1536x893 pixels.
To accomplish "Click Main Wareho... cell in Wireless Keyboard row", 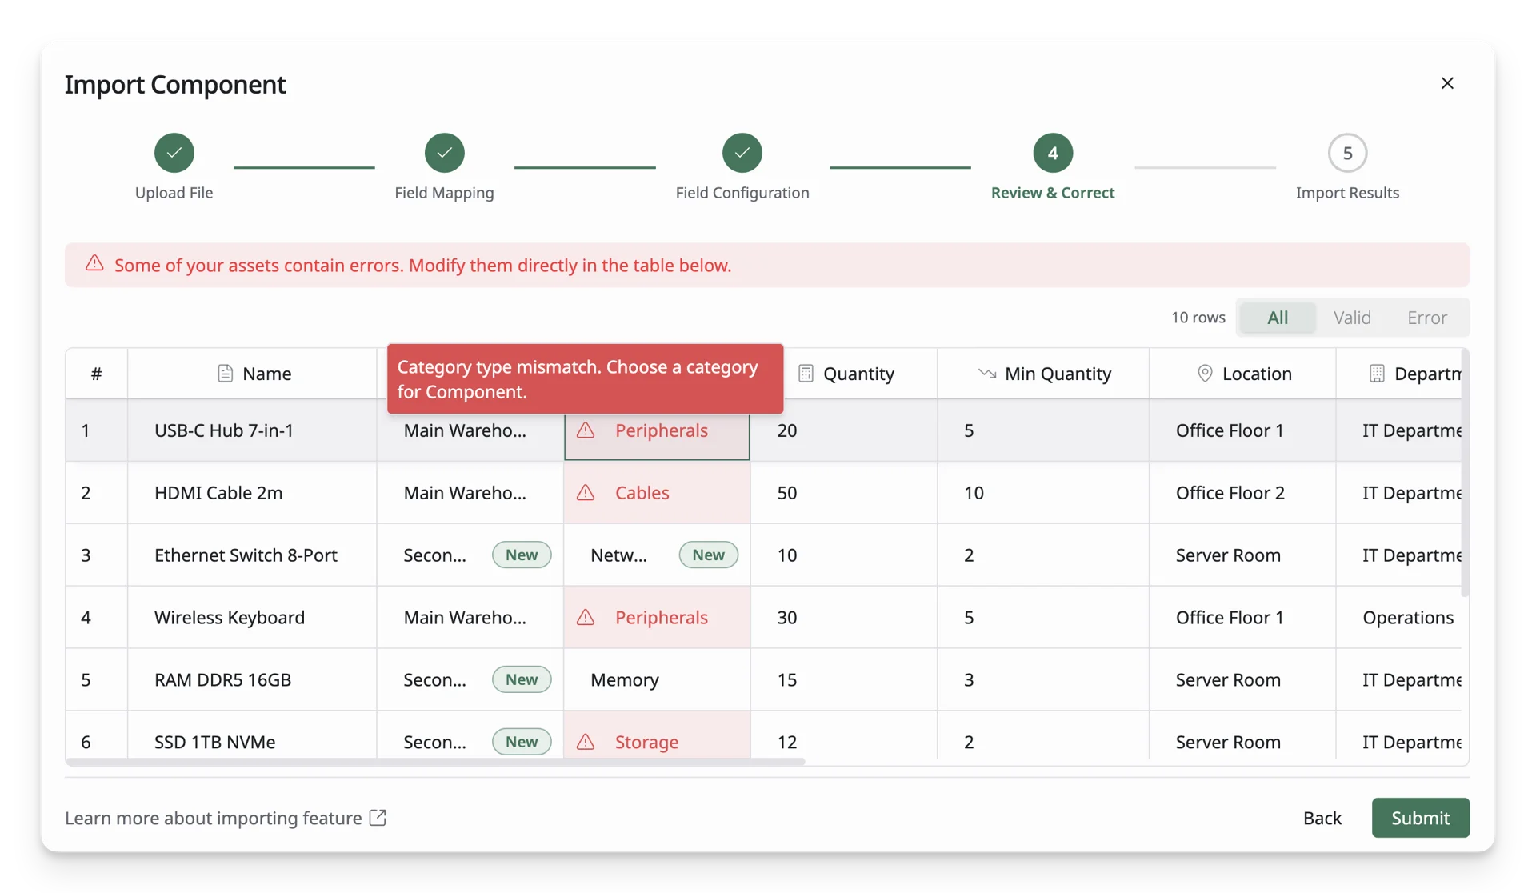I will tap(470, 618).
